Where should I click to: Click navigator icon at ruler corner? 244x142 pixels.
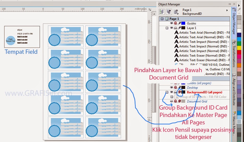[x=150, y=9]
